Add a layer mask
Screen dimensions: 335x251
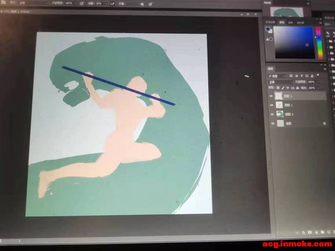coord(310,233)
